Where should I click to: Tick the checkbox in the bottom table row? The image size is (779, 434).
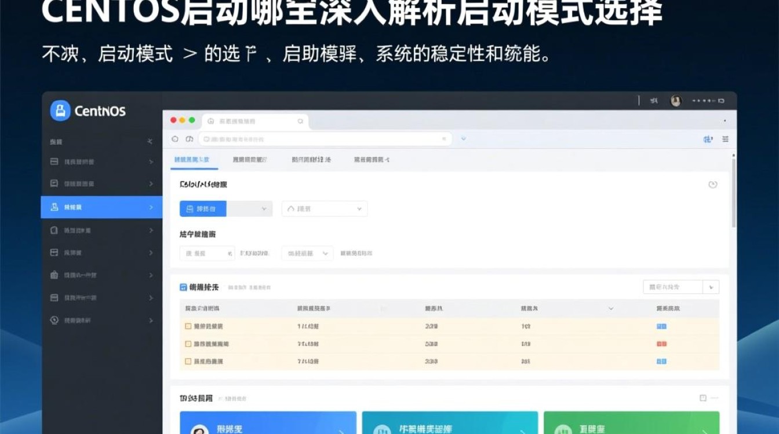(x=188, y=361)
